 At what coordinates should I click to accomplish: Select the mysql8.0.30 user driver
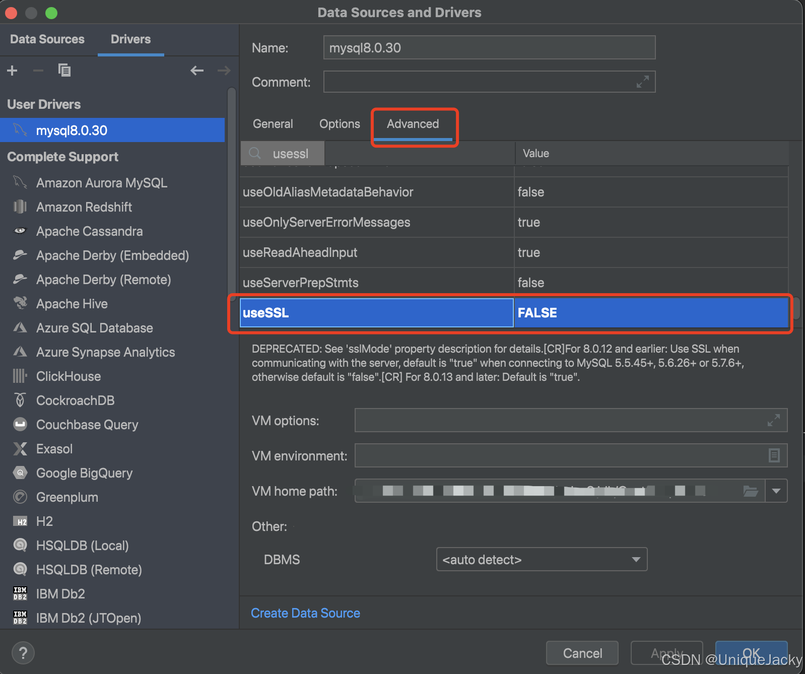click(112, 130)
